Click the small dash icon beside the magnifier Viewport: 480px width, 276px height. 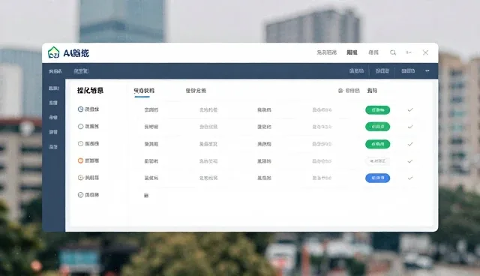[408, 52]
